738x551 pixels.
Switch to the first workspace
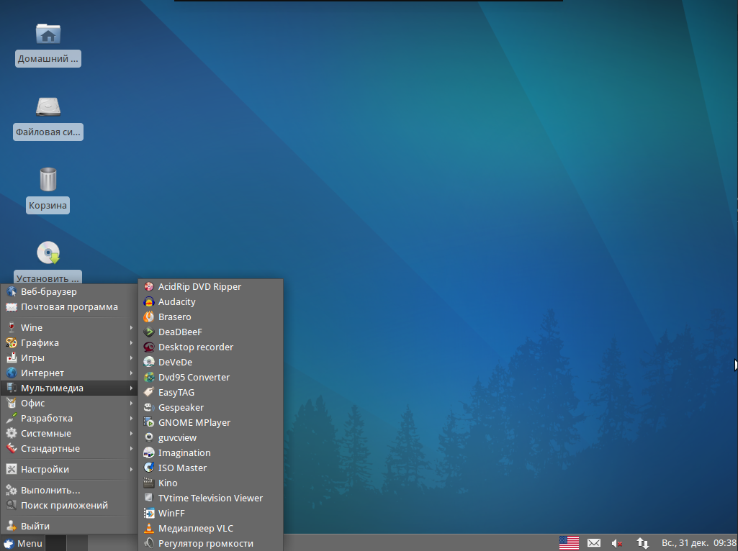55,543
